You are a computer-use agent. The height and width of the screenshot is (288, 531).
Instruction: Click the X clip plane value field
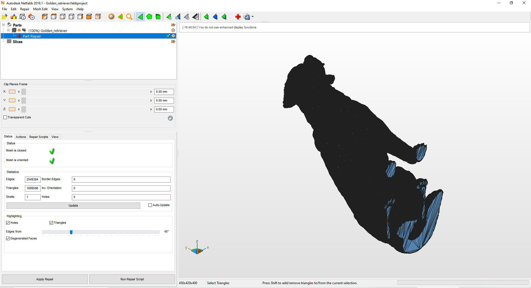[164, 92]
